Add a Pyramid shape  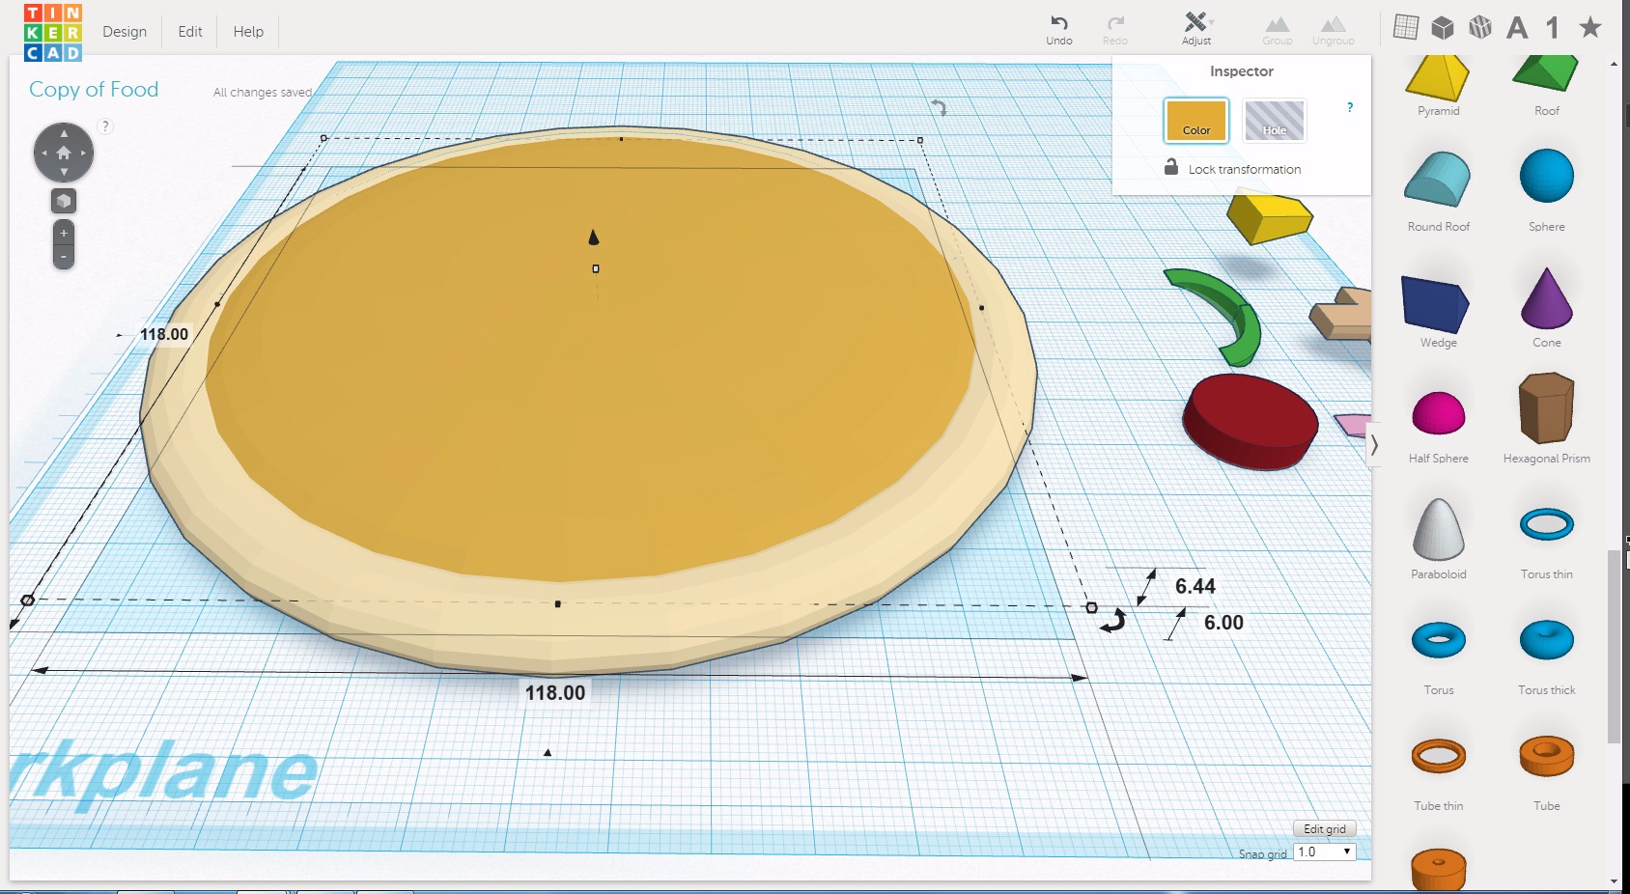click(x=1439, y=85)
